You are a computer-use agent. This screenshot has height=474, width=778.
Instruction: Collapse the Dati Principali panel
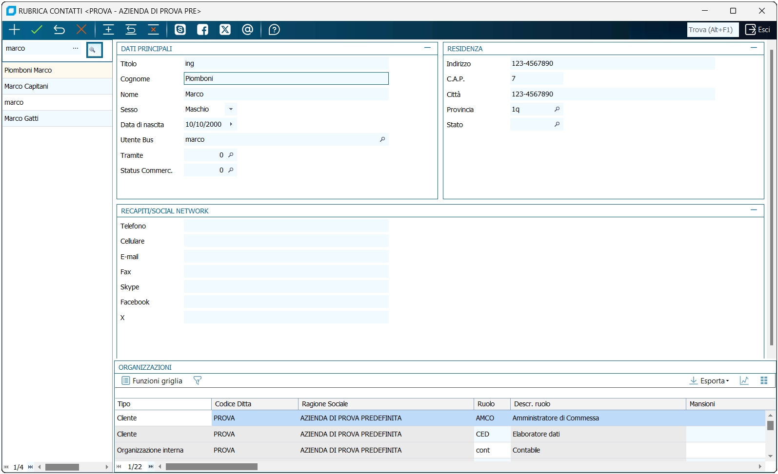427,48
